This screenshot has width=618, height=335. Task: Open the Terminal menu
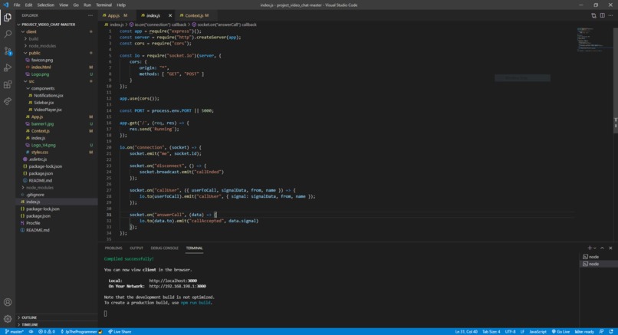point(104,5)
